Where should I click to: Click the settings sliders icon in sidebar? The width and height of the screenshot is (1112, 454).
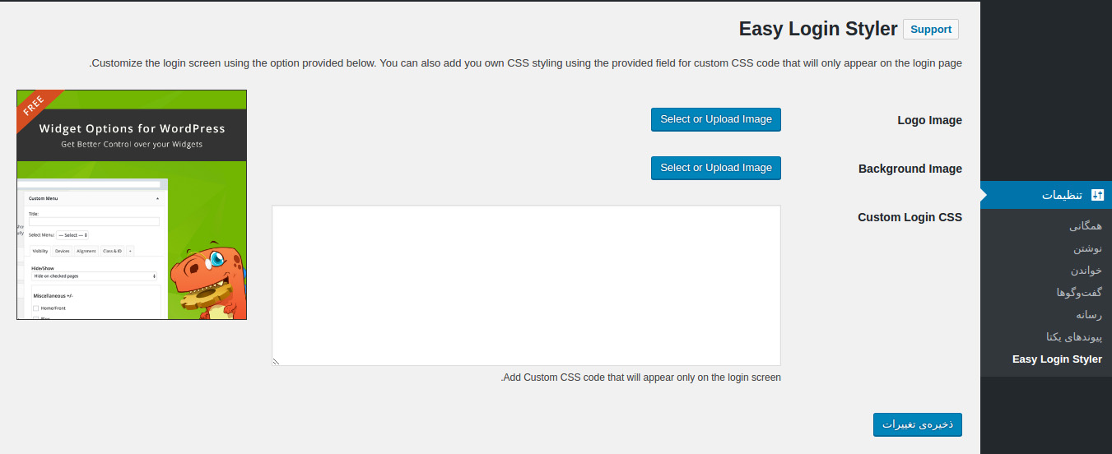coord(1096,195)
